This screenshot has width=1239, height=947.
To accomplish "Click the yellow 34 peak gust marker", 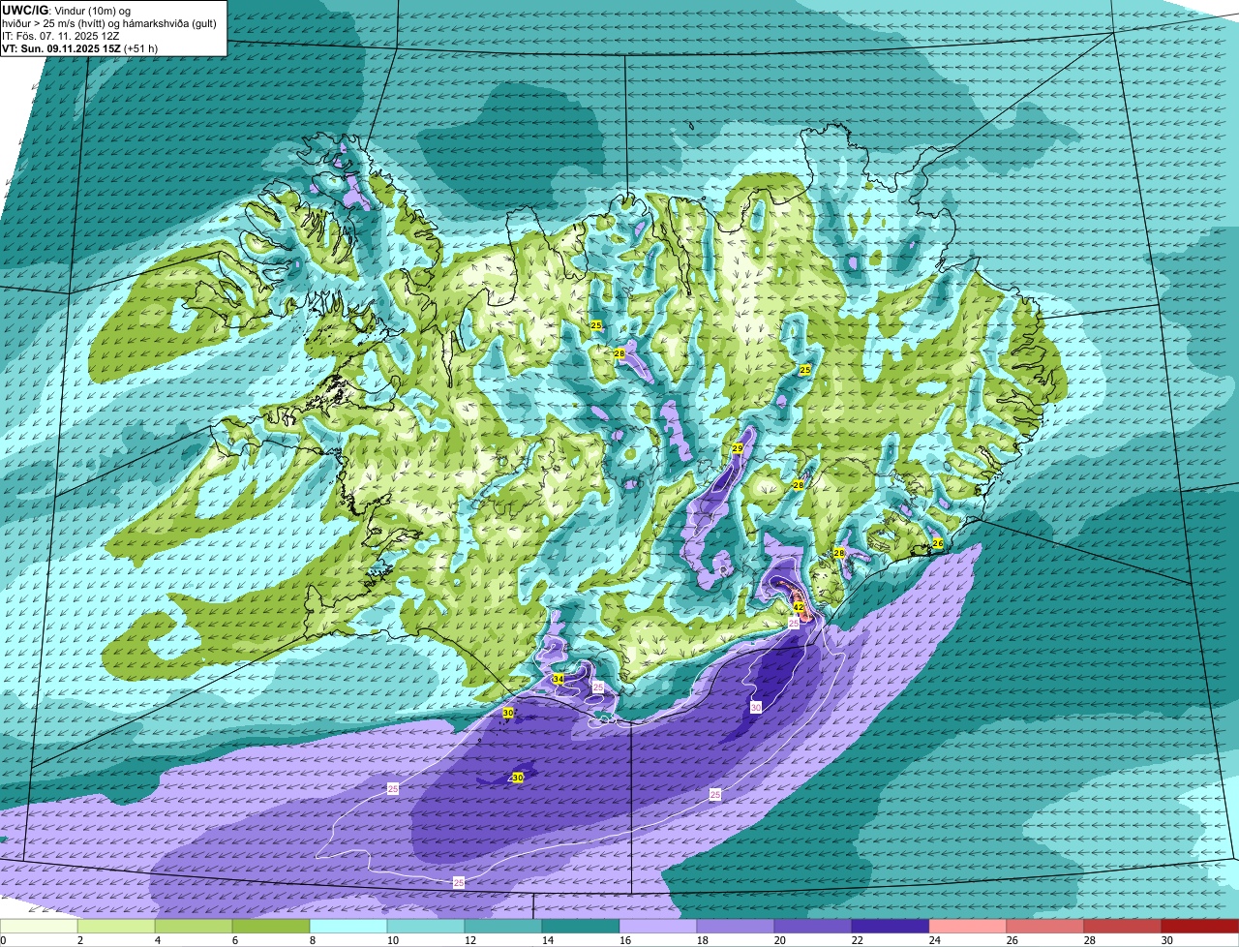I will tap(558, 680).
